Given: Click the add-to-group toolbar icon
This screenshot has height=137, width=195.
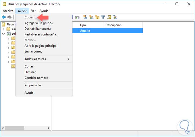Looking at the screenshot, I should (x=115, y=17).
